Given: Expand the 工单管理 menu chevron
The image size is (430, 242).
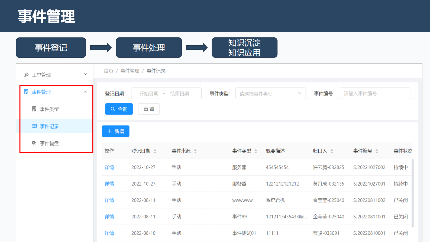Looking at the screenshot, I should click(85, 74).
